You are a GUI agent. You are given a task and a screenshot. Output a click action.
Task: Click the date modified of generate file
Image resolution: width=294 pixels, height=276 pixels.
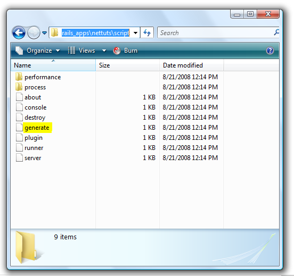pyautogui.click(x=190, y=128)
